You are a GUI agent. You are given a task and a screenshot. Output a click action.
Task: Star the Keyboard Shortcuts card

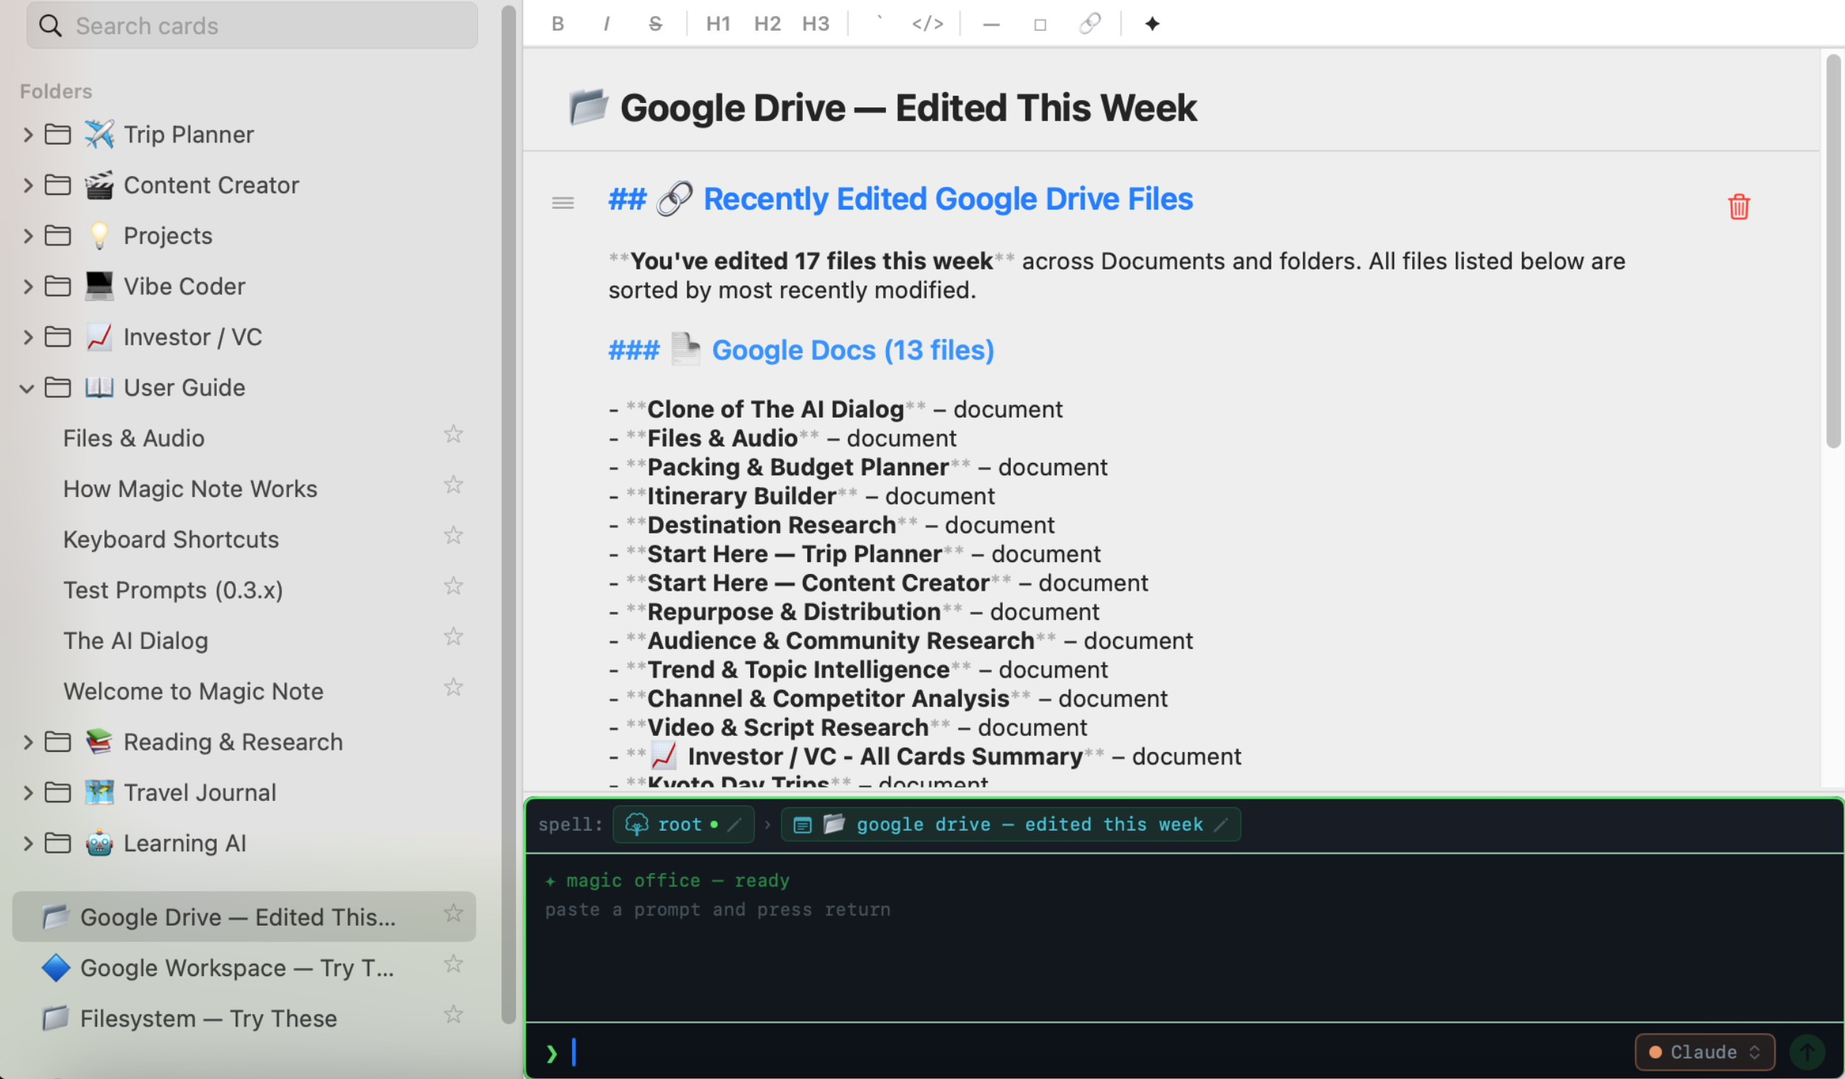(453, 535)
